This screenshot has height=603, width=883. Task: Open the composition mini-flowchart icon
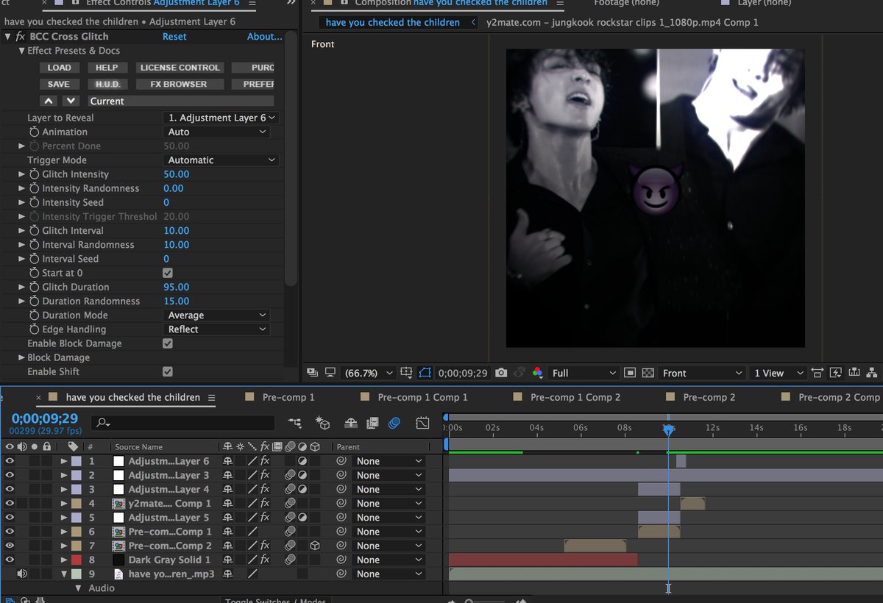295,423
